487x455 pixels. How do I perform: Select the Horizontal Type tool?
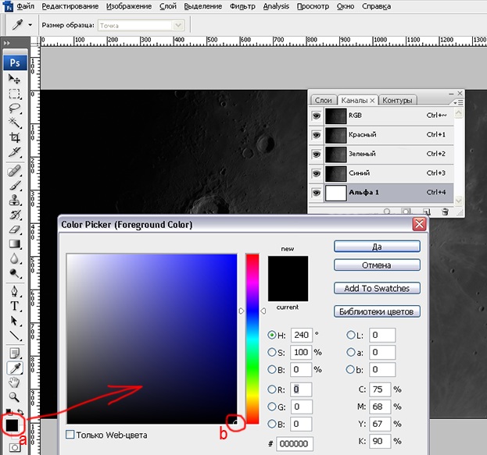click(x=15, y=305)
